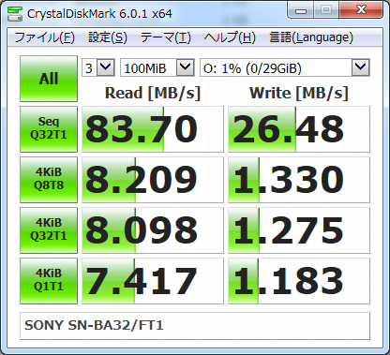This screenshot has height=355, width=390.
Task: Click the 8.098 read result
Action: [153, 230]
